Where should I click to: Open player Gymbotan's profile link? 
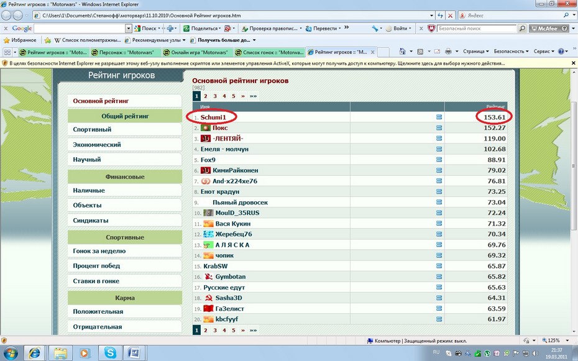click(230, 276)
